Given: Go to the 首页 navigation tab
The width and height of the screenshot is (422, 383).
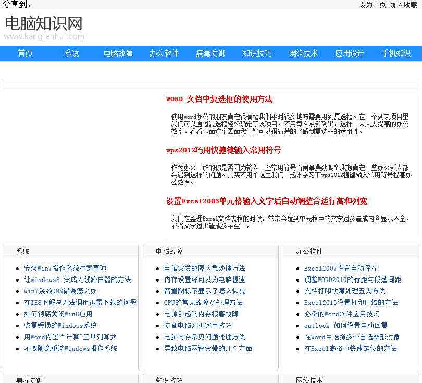Looking at the screenshot, I should (26, 53).
